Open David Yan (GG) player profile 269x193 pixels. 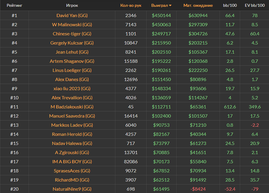(72, 15)
